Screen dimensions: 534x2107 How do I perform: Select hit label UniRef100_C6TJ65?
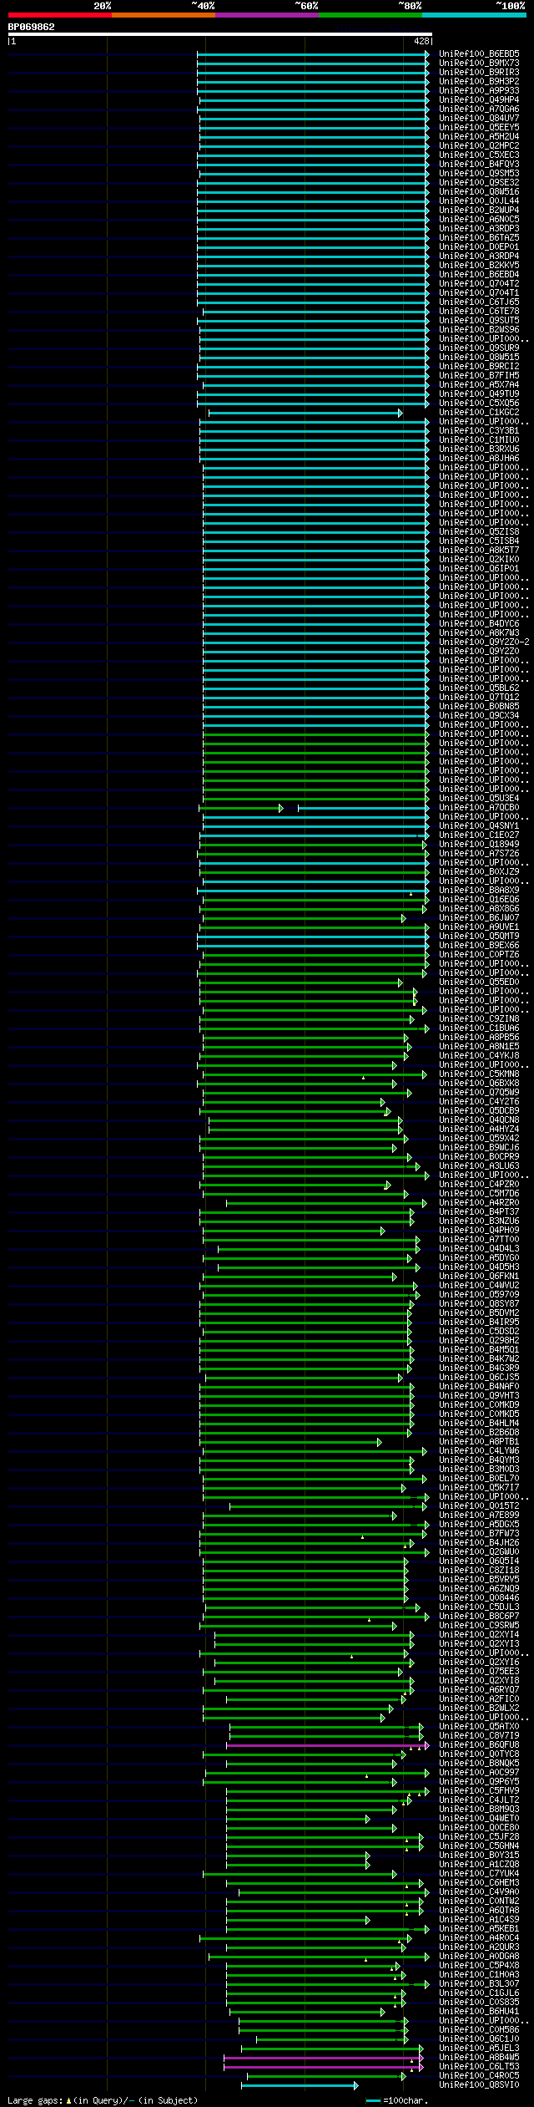click(x=479, y=302)
